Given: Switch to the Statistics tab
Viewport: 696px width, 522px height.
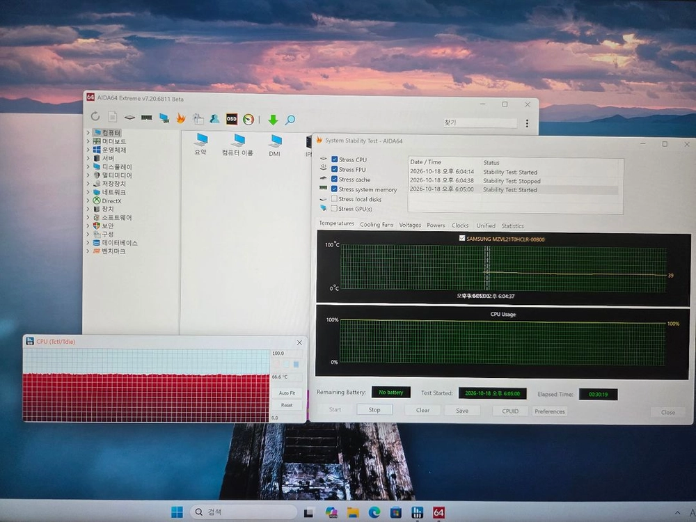Looking at the screenshot, I should click(x=513, y=226).
